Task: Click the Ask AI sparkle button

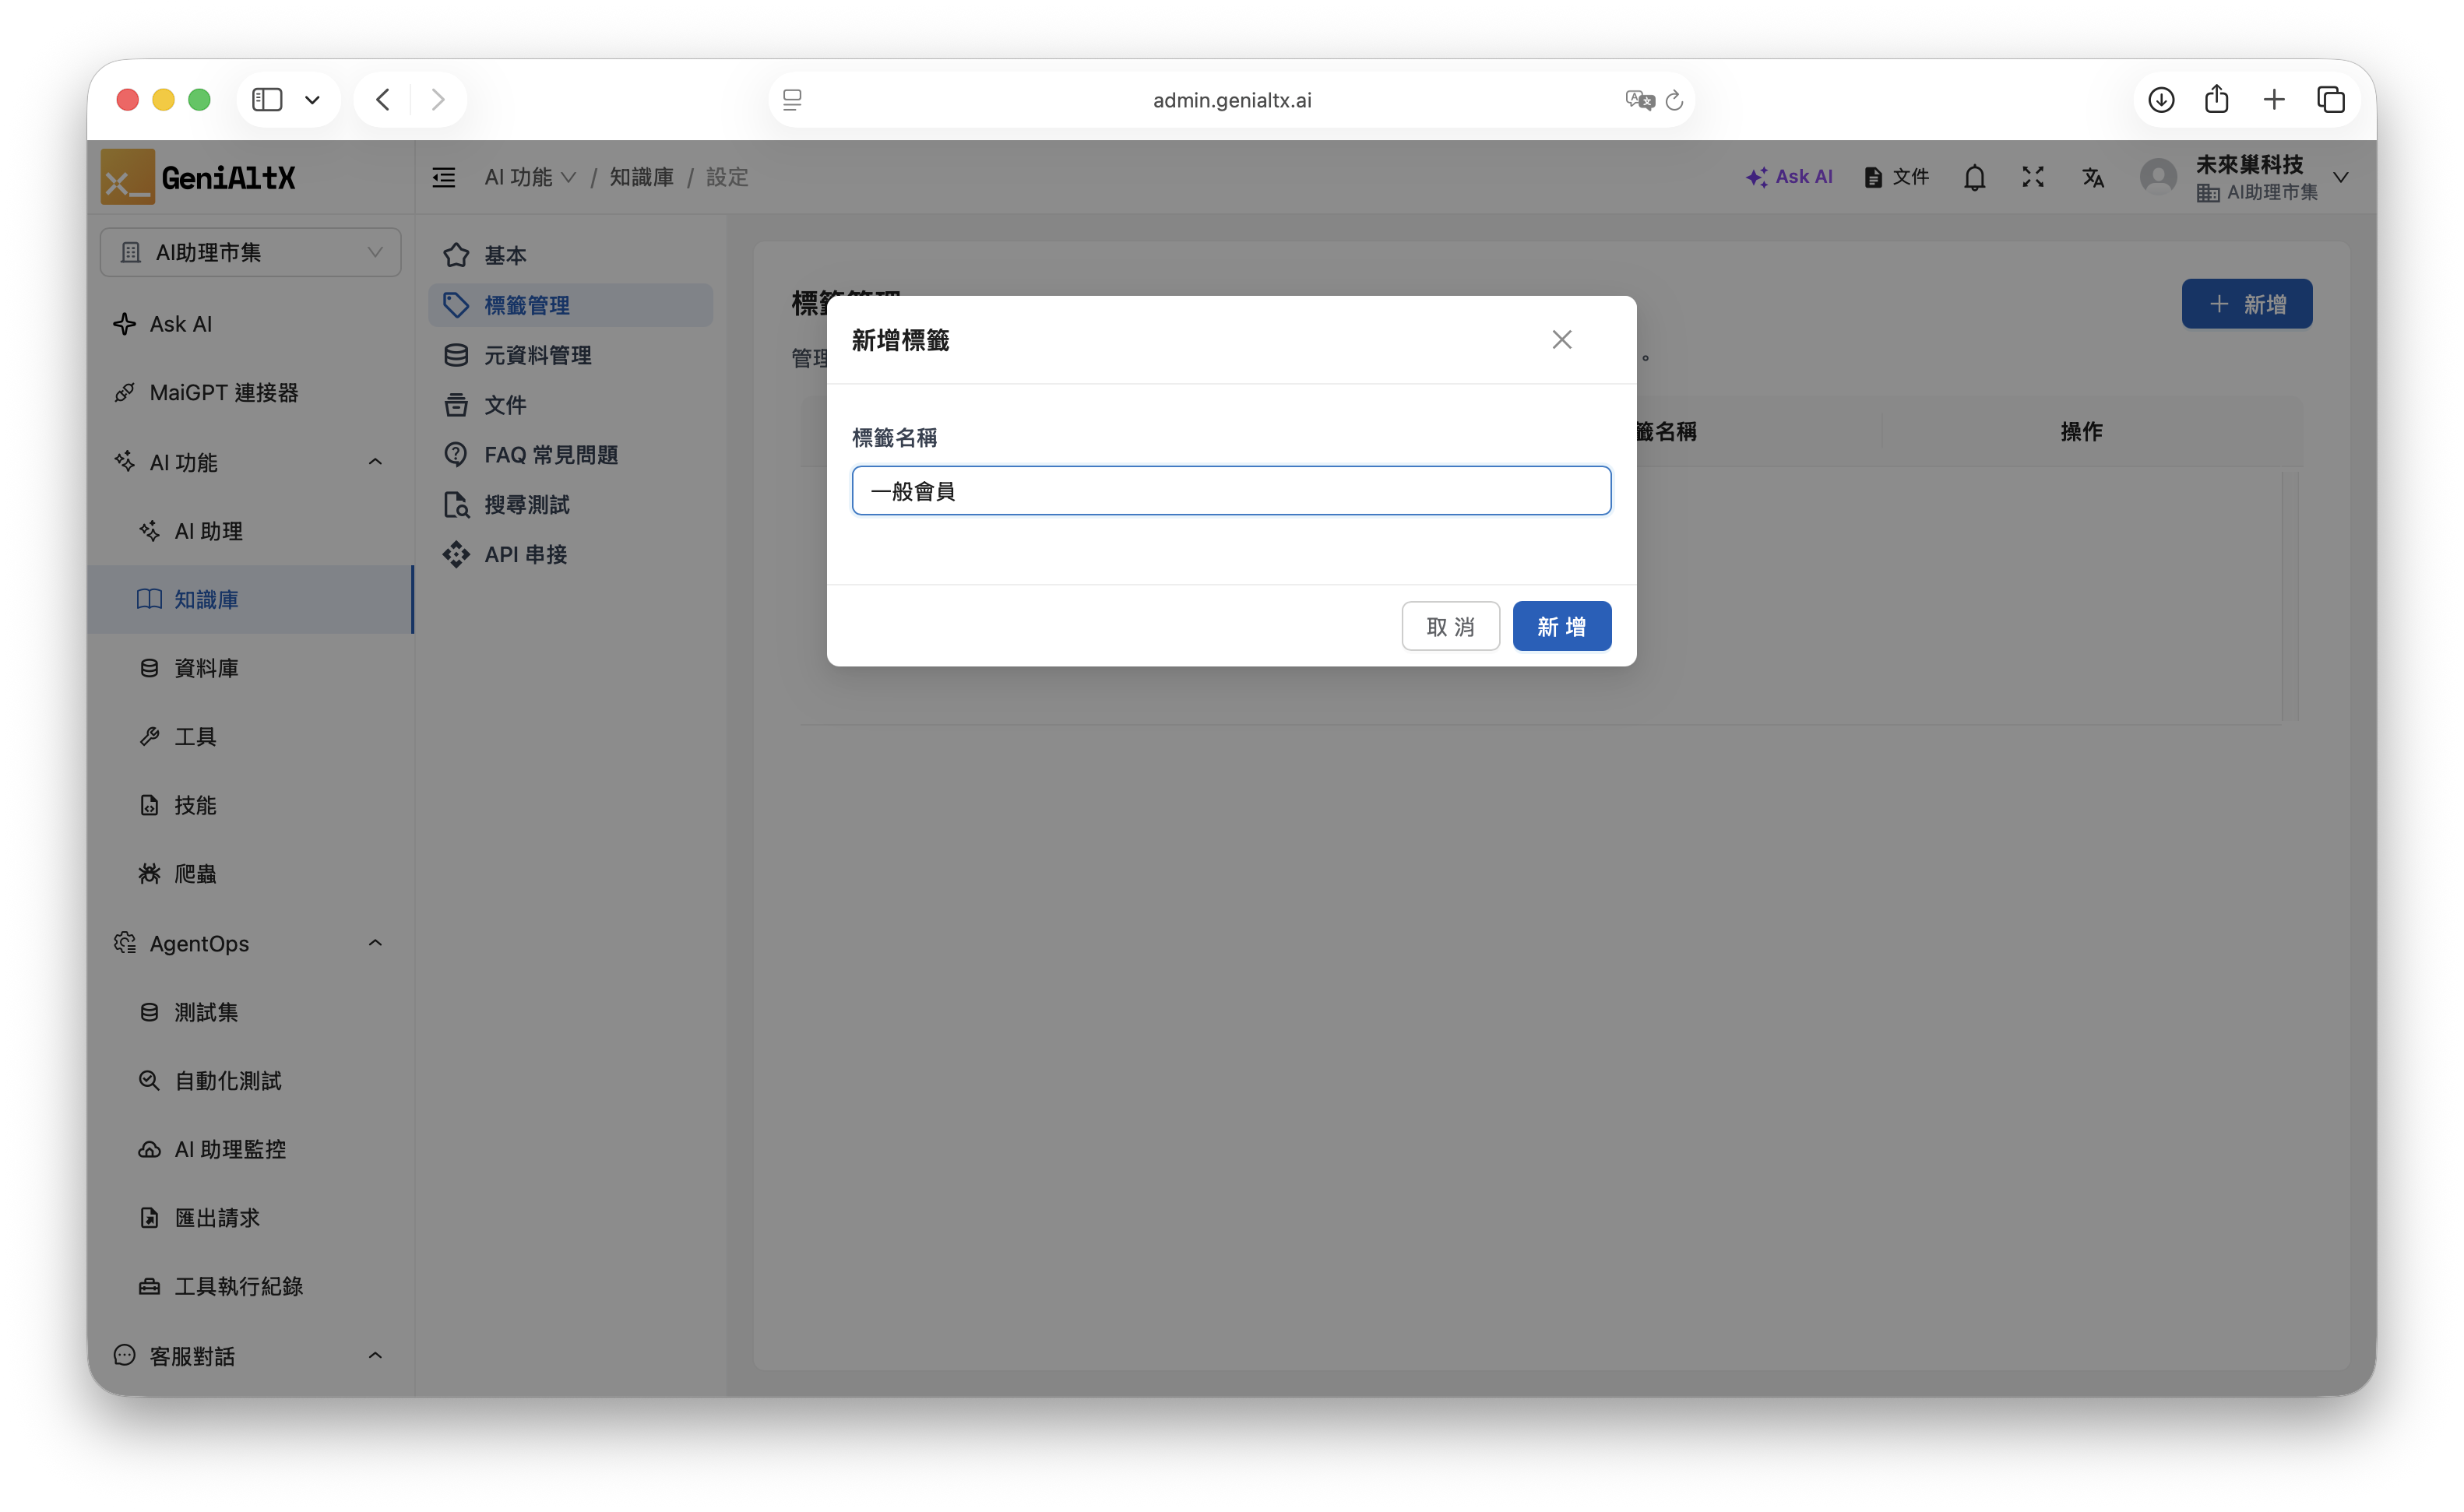Action: 1789,177
